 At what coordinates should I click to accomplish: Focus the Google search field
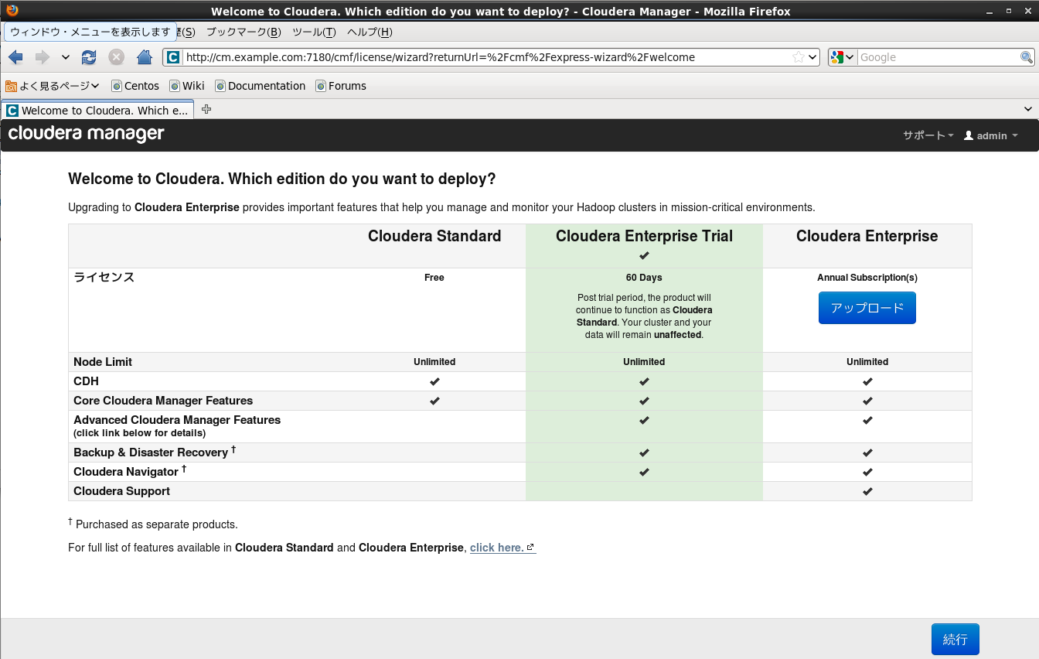939,57
